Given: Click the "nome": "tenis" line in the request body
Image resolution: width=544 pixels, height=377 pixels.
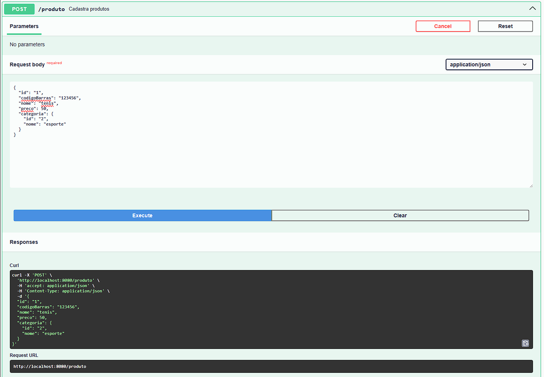Looking at the screenshot, I should (x=38, y=103).
